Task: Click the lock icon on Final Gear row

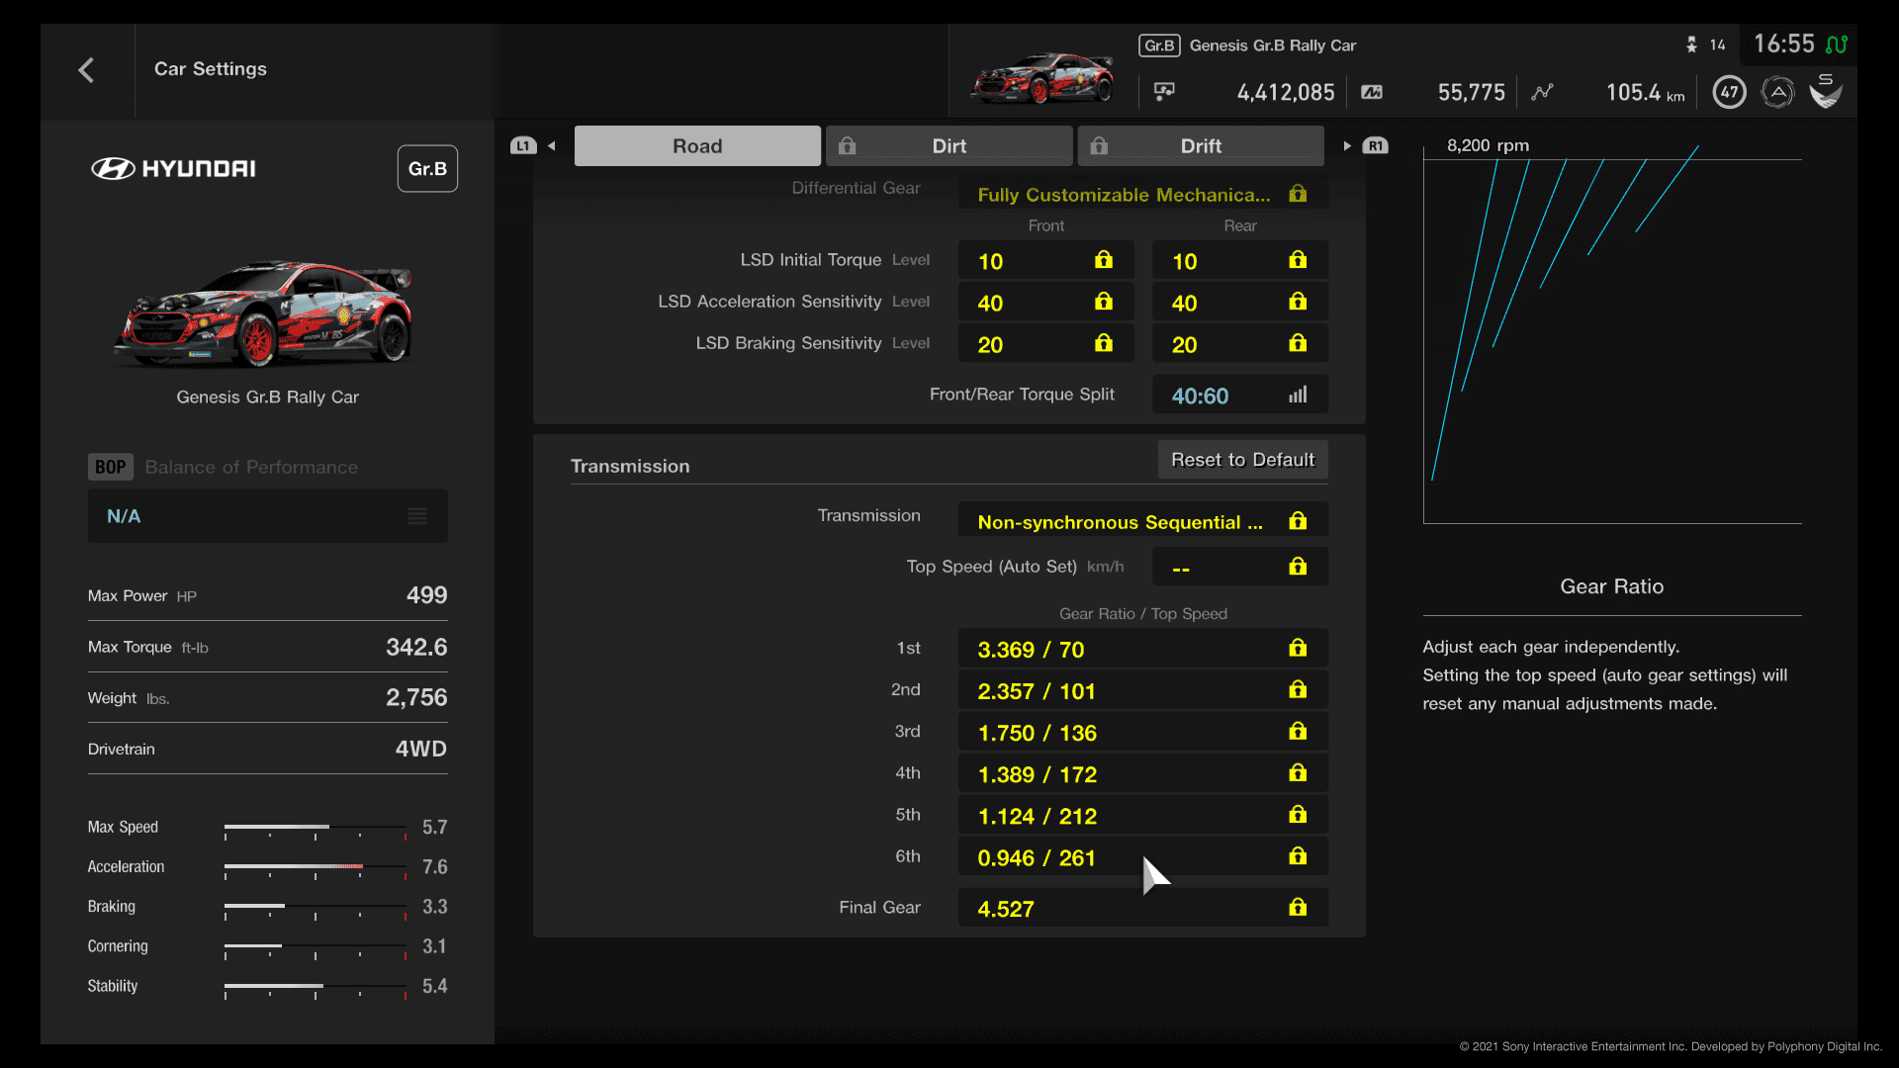Action: [x=1298, y=907]
